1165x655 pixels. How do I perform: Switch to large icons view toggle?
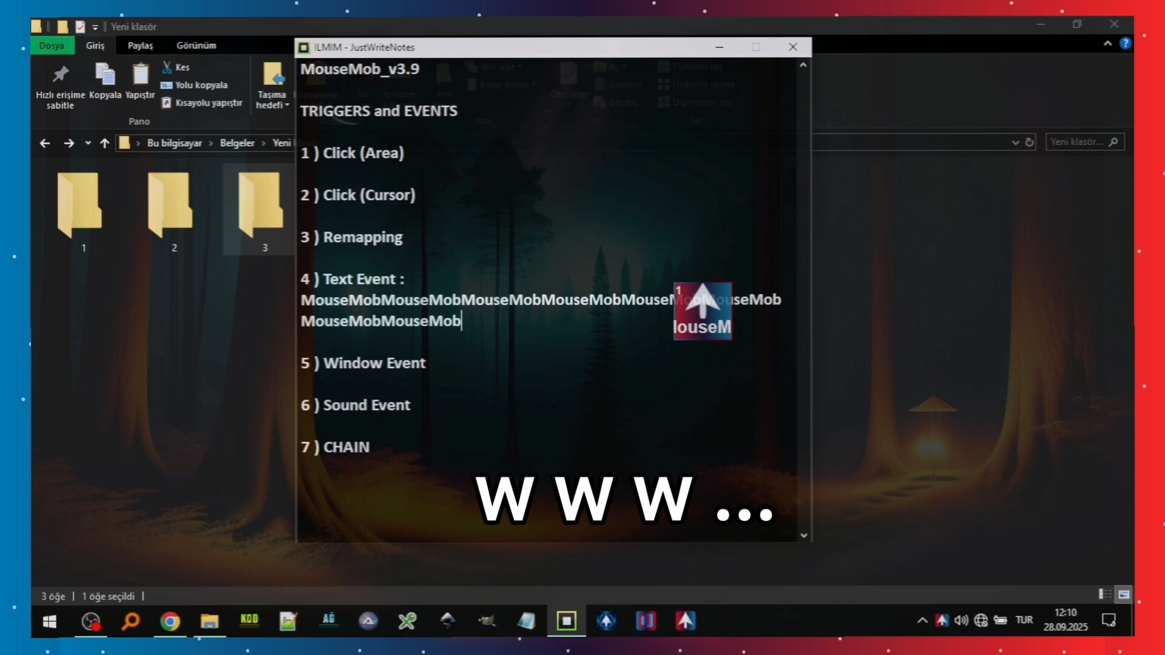tap(1124, 594)
